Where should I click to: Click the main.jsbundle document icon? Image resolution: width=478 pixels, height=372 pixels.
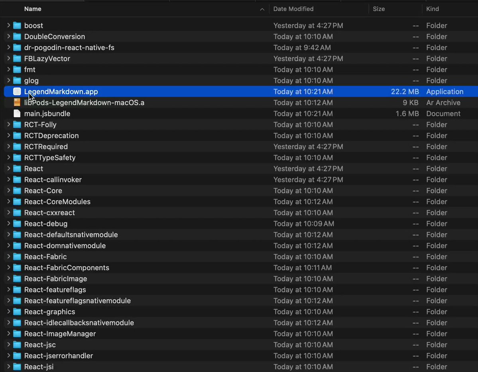tap(17, 113)
